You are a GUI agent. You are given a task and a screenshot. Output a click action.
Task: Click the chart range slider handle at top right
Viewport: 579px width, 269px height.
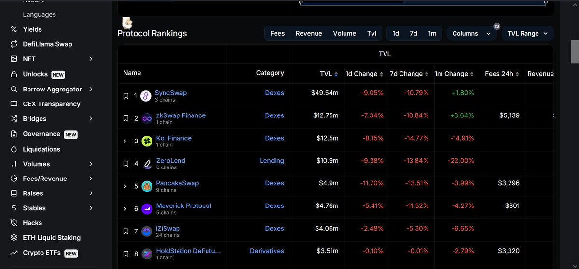[x=546, y=2]
